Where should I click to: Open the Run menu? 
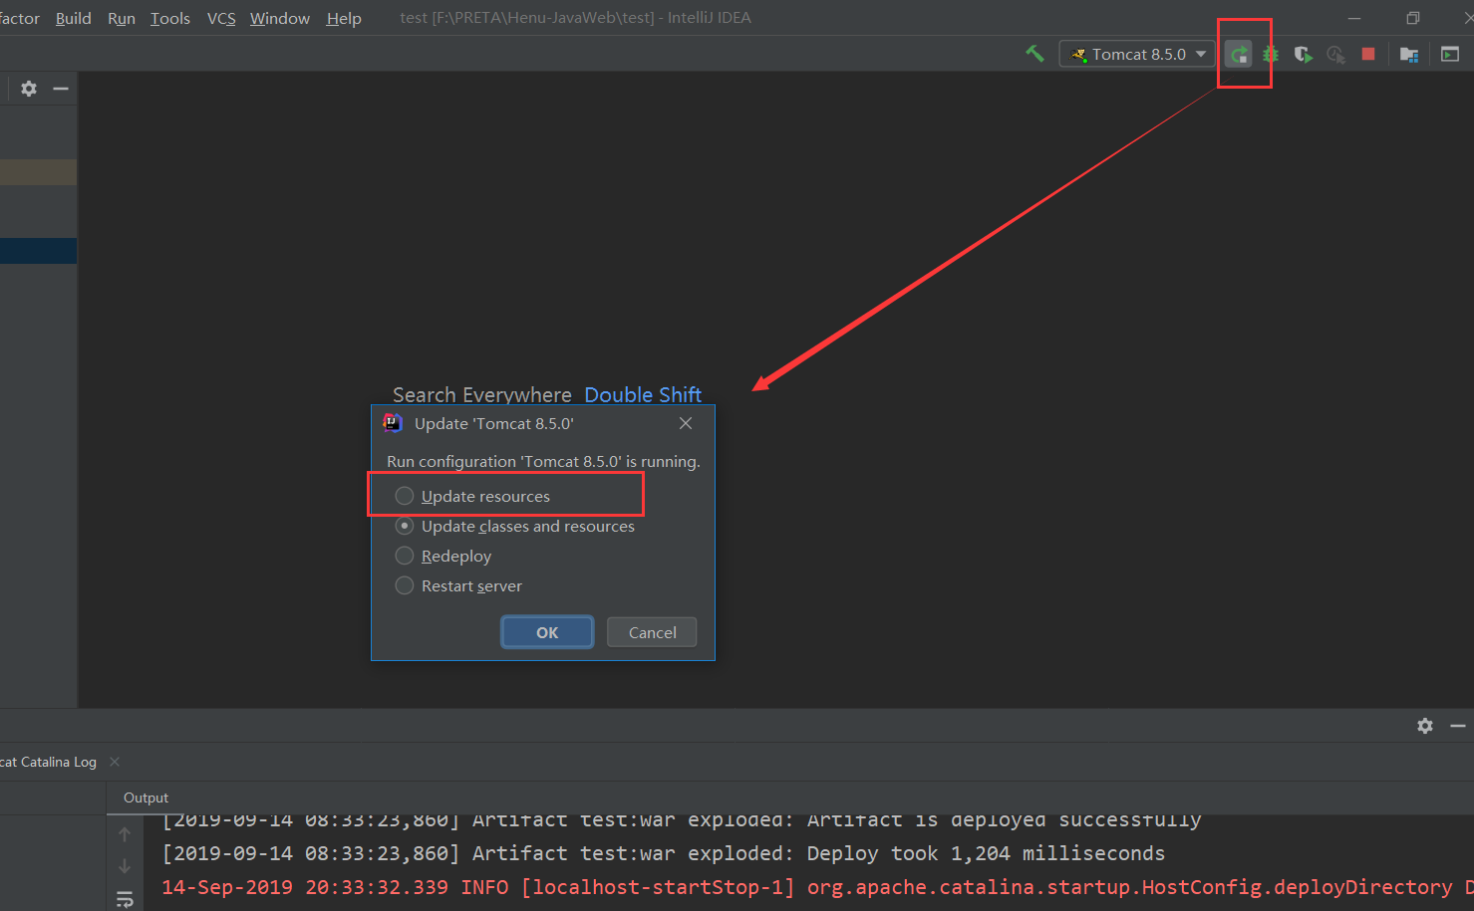click(x=121, y=18)
